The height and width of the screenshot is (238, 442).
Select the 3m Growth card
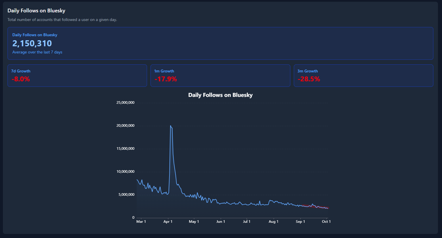coord(363,76)
